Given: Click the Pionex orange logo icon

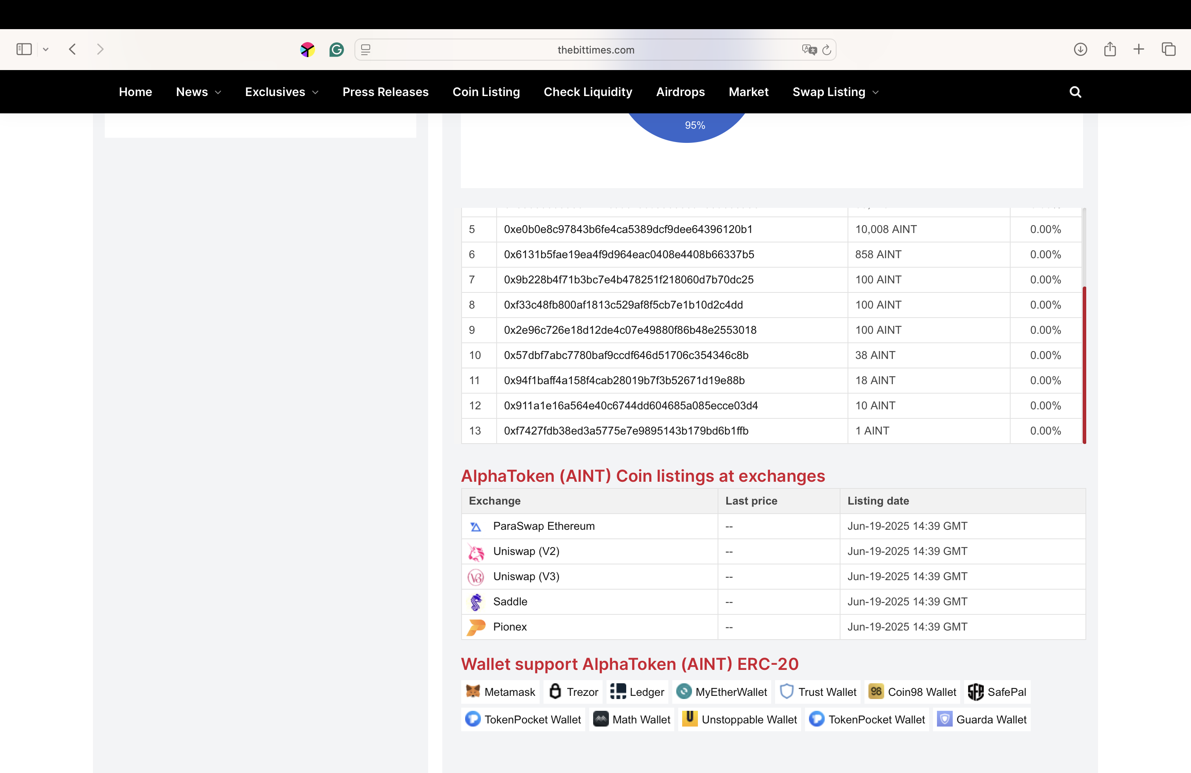Looking at the screenshot, I should click(476, 627).
